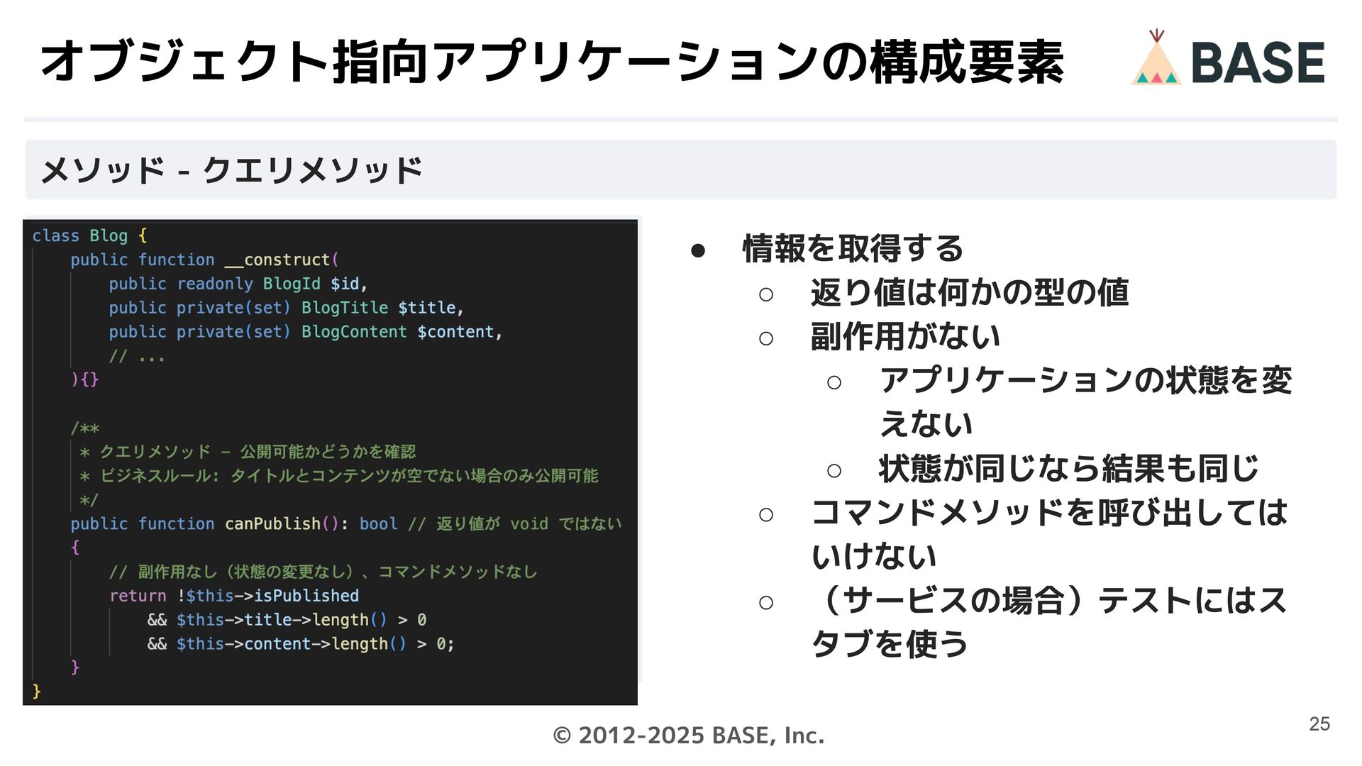Screen dimensions: 1362x766
Task: Click the bullet 情報を取得する
Action: [853, 248]
